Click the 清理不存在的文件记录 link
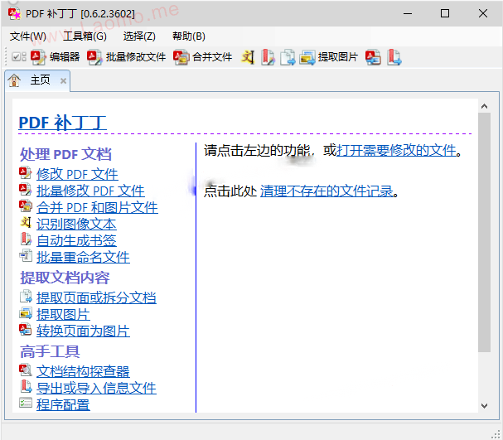Viewport: 503px width, 440px height. click(x=326, y=191)
